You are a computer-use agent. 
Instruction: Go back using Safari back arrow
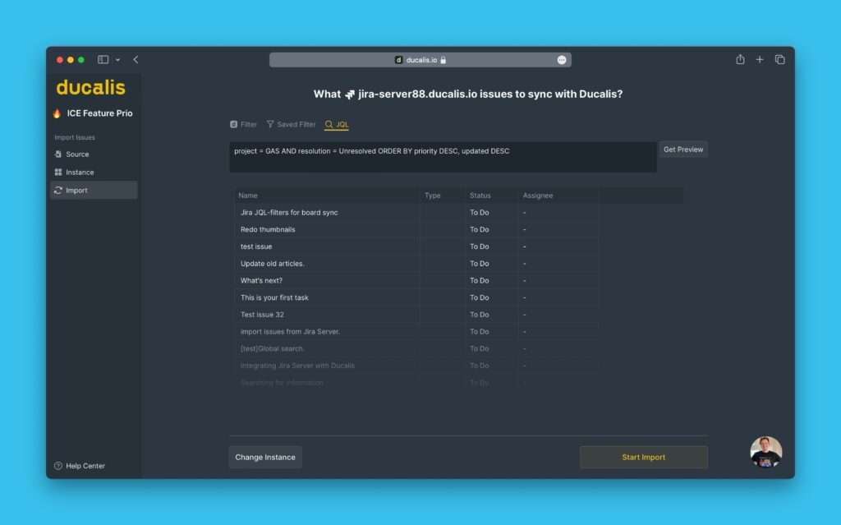point(136,60)
